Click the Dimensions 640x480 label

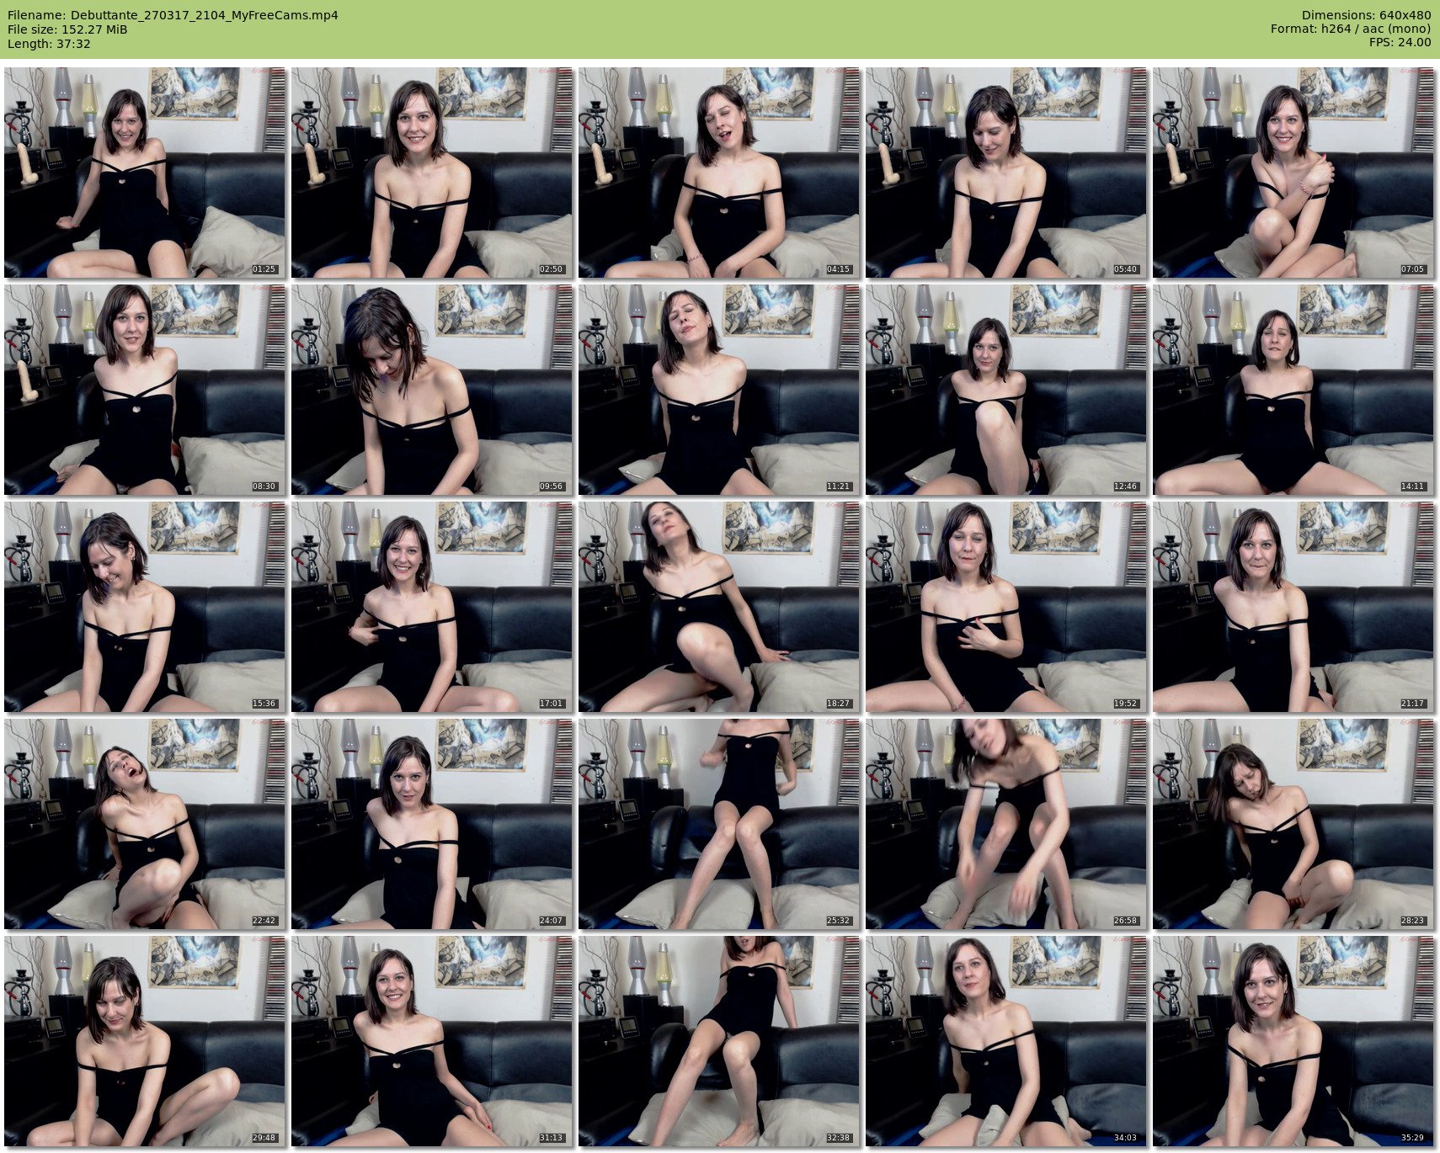click(1366, 15)
